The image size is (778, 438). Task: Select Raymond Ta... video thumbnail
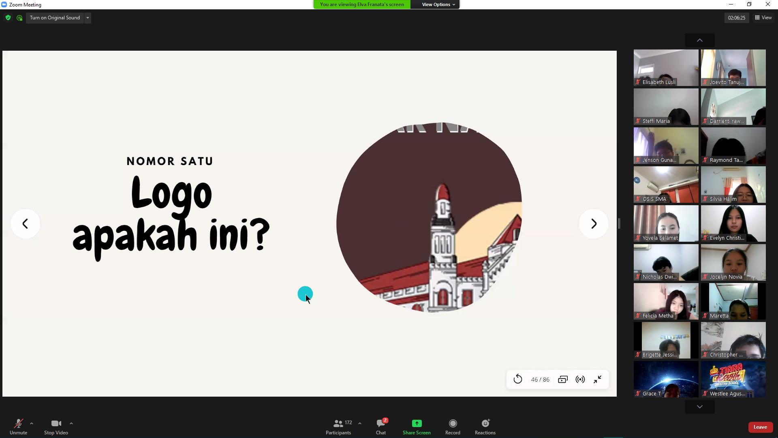[733, 146]
